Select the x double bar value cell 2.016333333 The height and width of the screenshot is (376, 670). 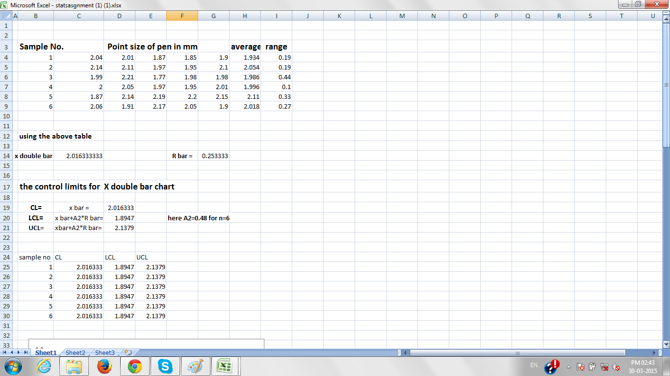(78, 156)
